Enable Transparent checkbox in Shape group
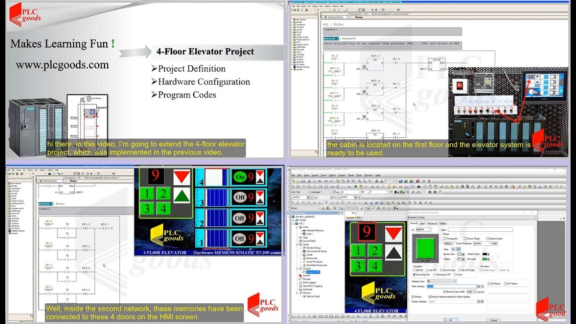The height and width of the screenshot is (324, 576). pyautogui.click(x=445, y=238)
